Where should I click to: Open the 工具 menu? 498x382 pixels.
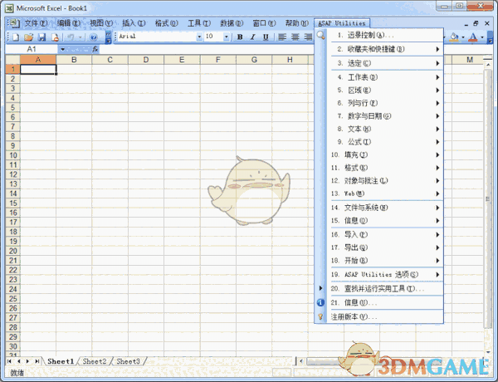pos(199,23)
